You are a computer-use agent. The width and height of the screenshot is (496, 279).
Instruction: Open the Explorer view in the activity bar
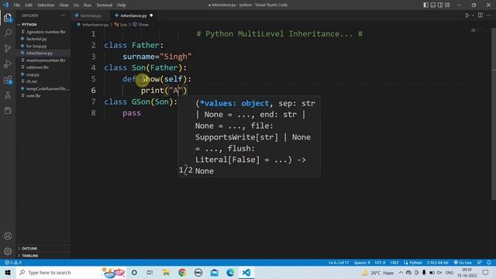pos(8,18)
